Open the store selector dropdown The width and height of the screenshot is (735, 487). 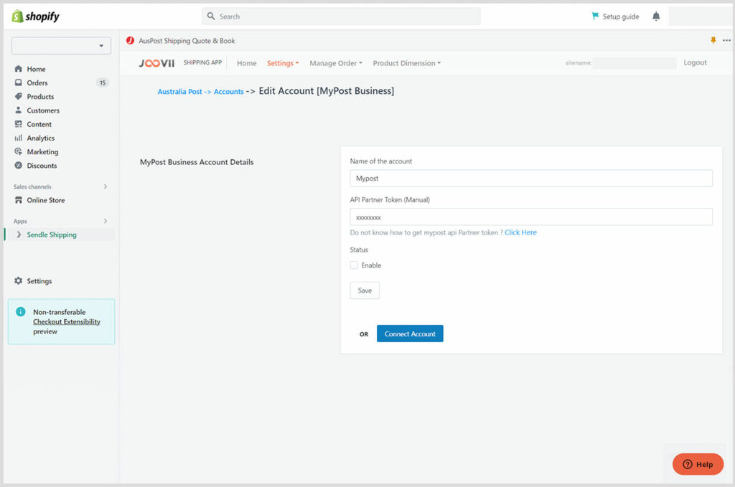(x=62, y=46)
